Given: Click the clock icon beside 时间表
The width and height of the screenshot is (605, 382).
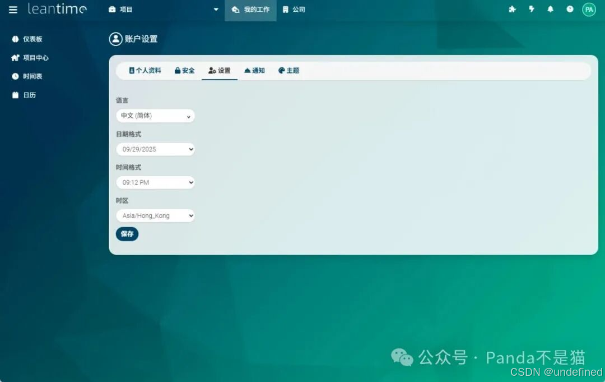Looking at the screenshot, I should (x=15, y=76).
